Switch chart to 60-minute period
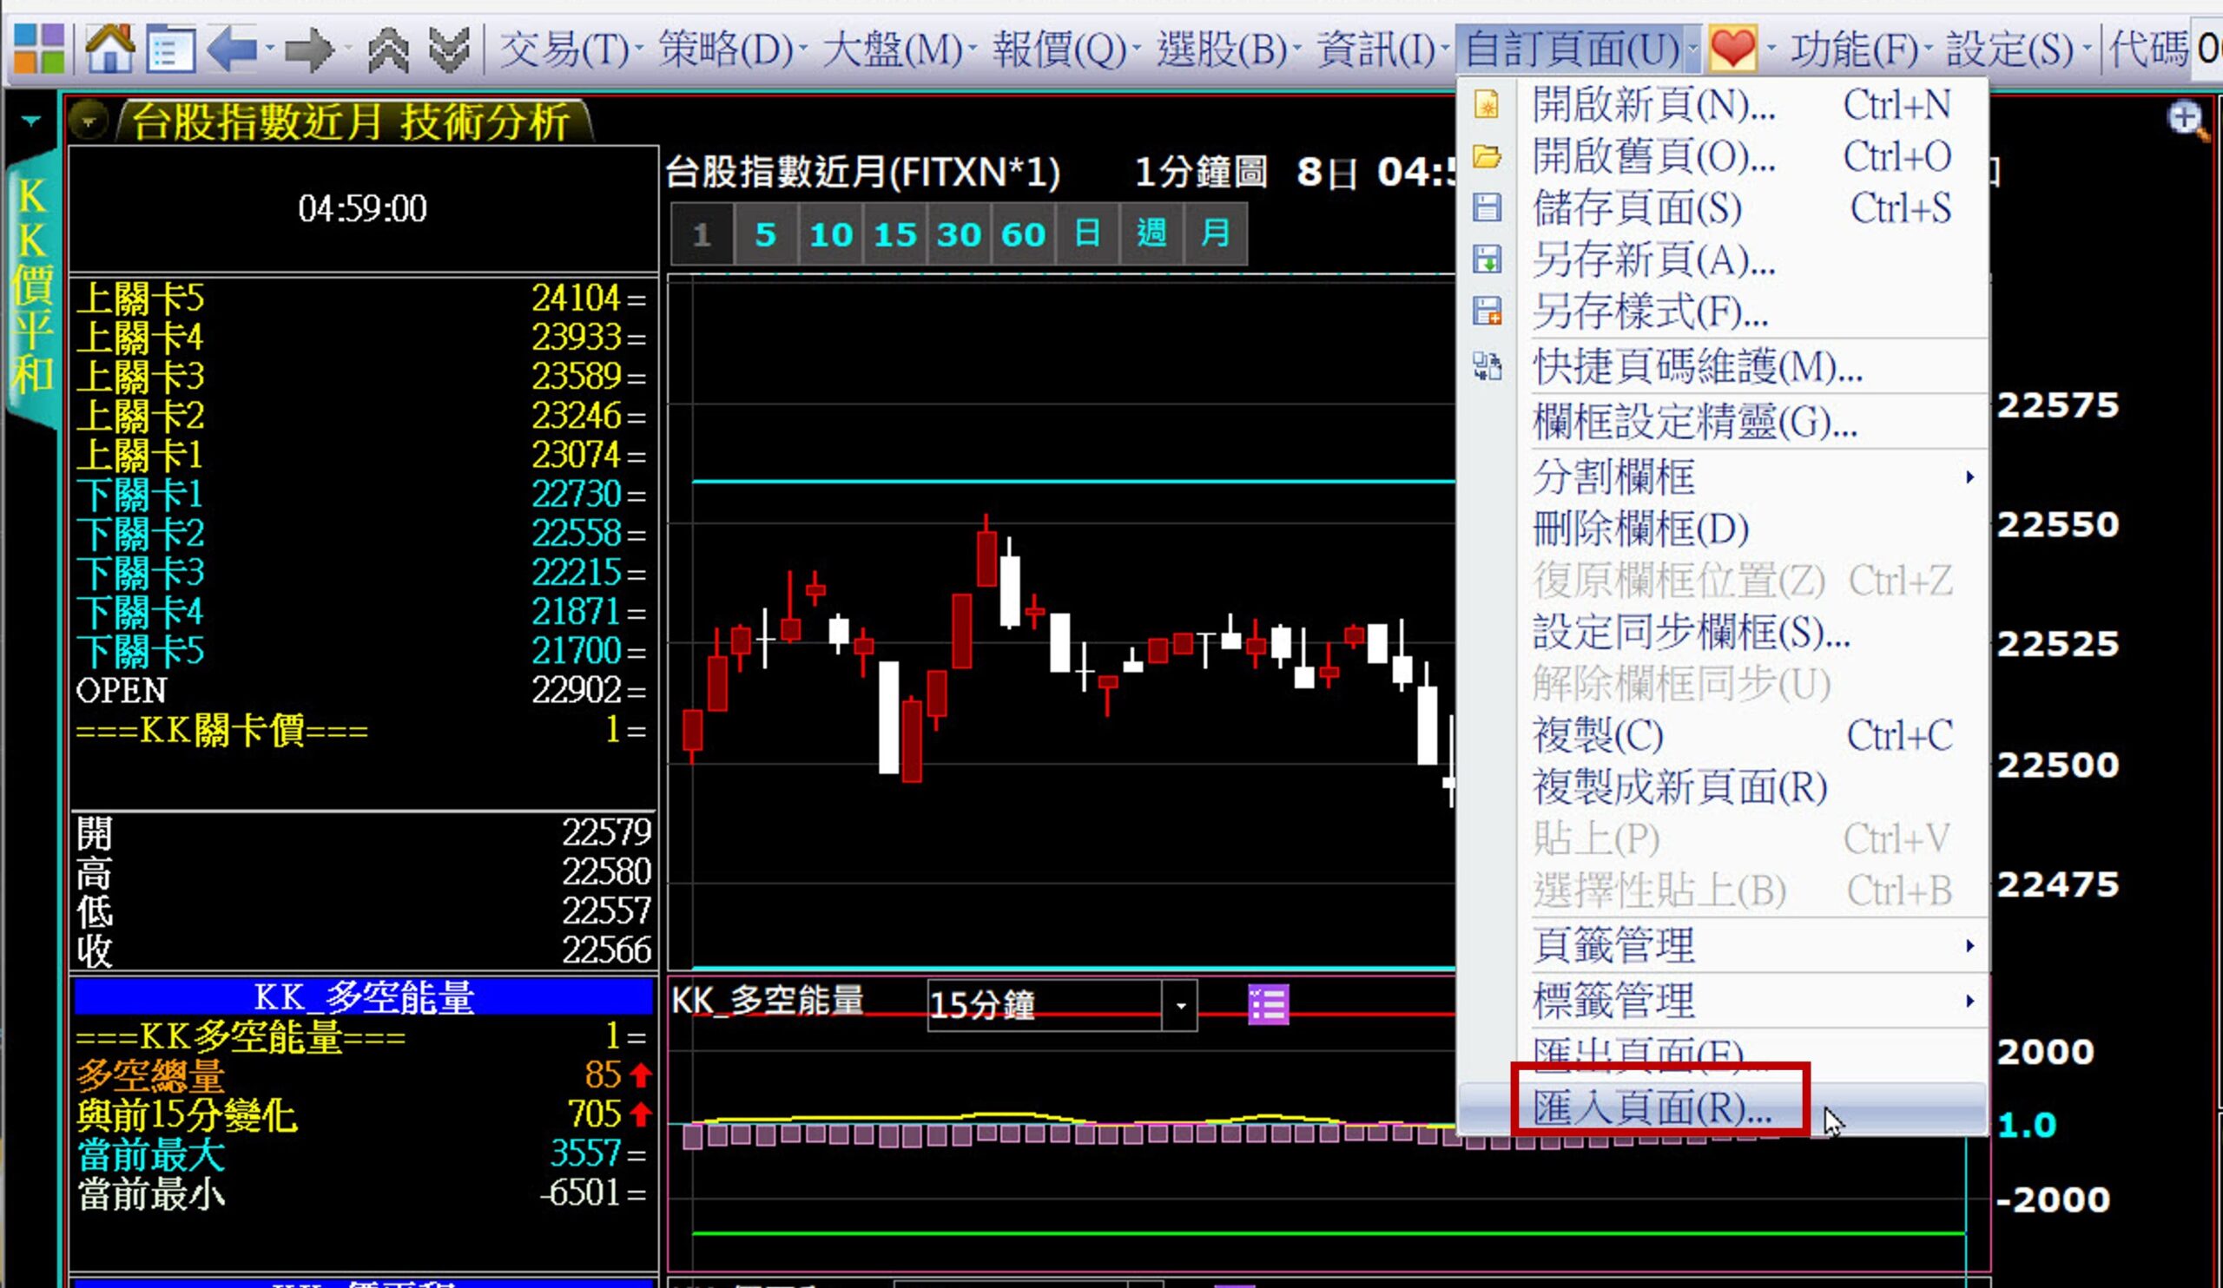This screenshot has height=1288, width=2223. [x=1022, y=234]
